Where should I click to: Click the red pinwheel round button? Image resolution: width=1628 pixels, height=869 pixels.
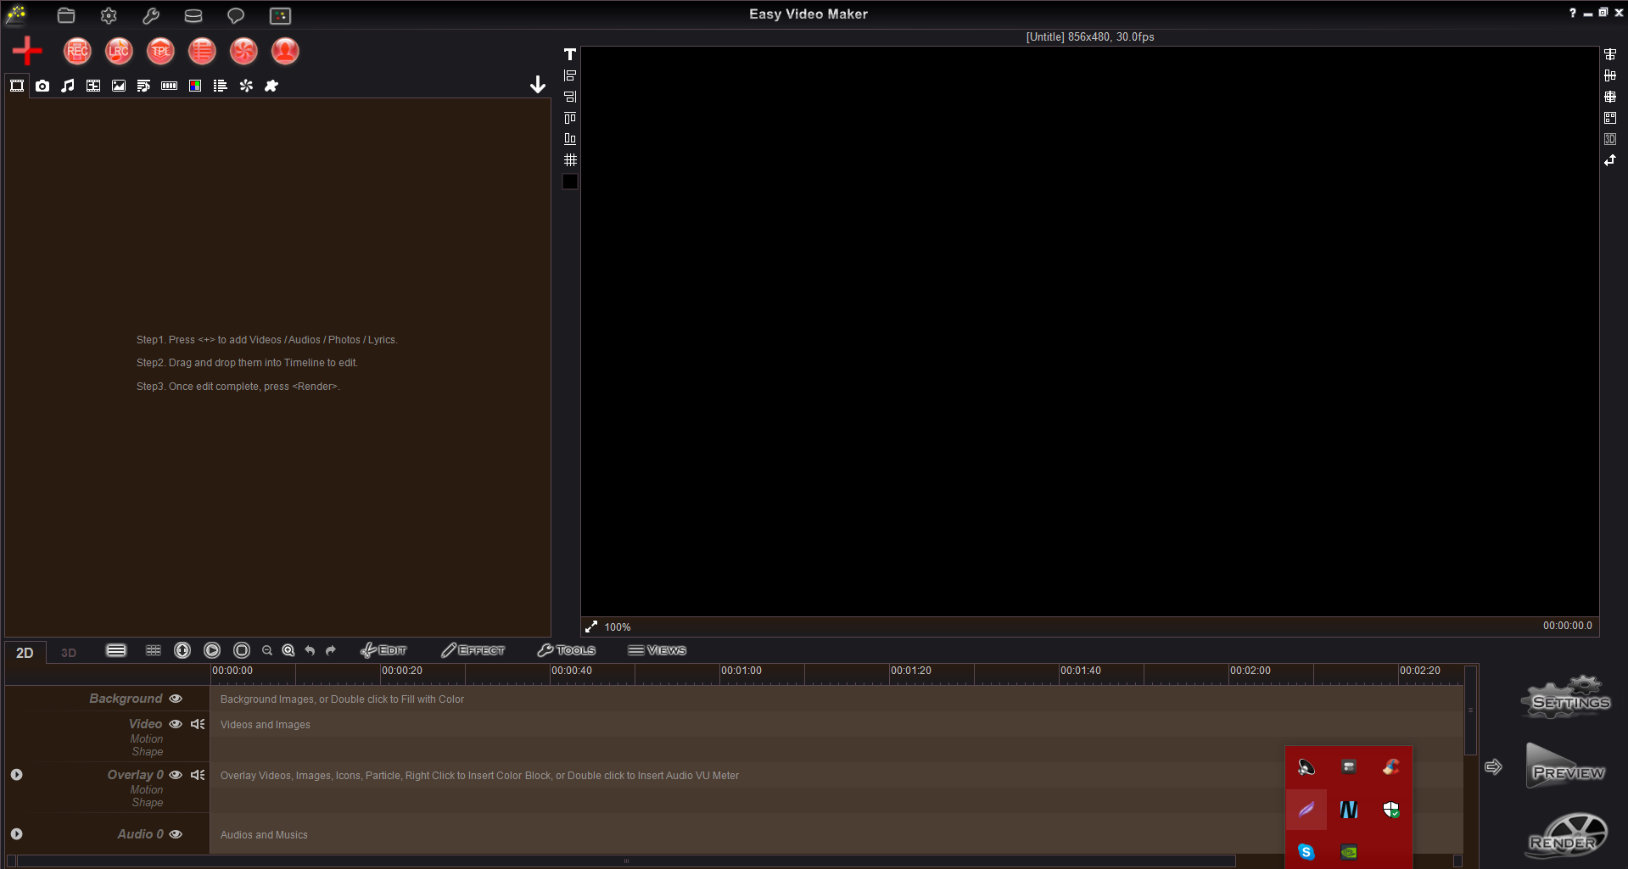pyautogui.click(x=243, y=51)
